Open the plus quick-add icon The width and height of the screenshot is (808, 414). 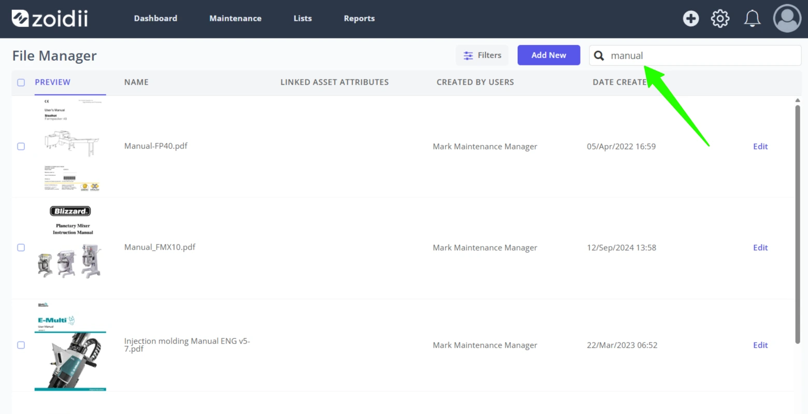click(x=690, y=19)
